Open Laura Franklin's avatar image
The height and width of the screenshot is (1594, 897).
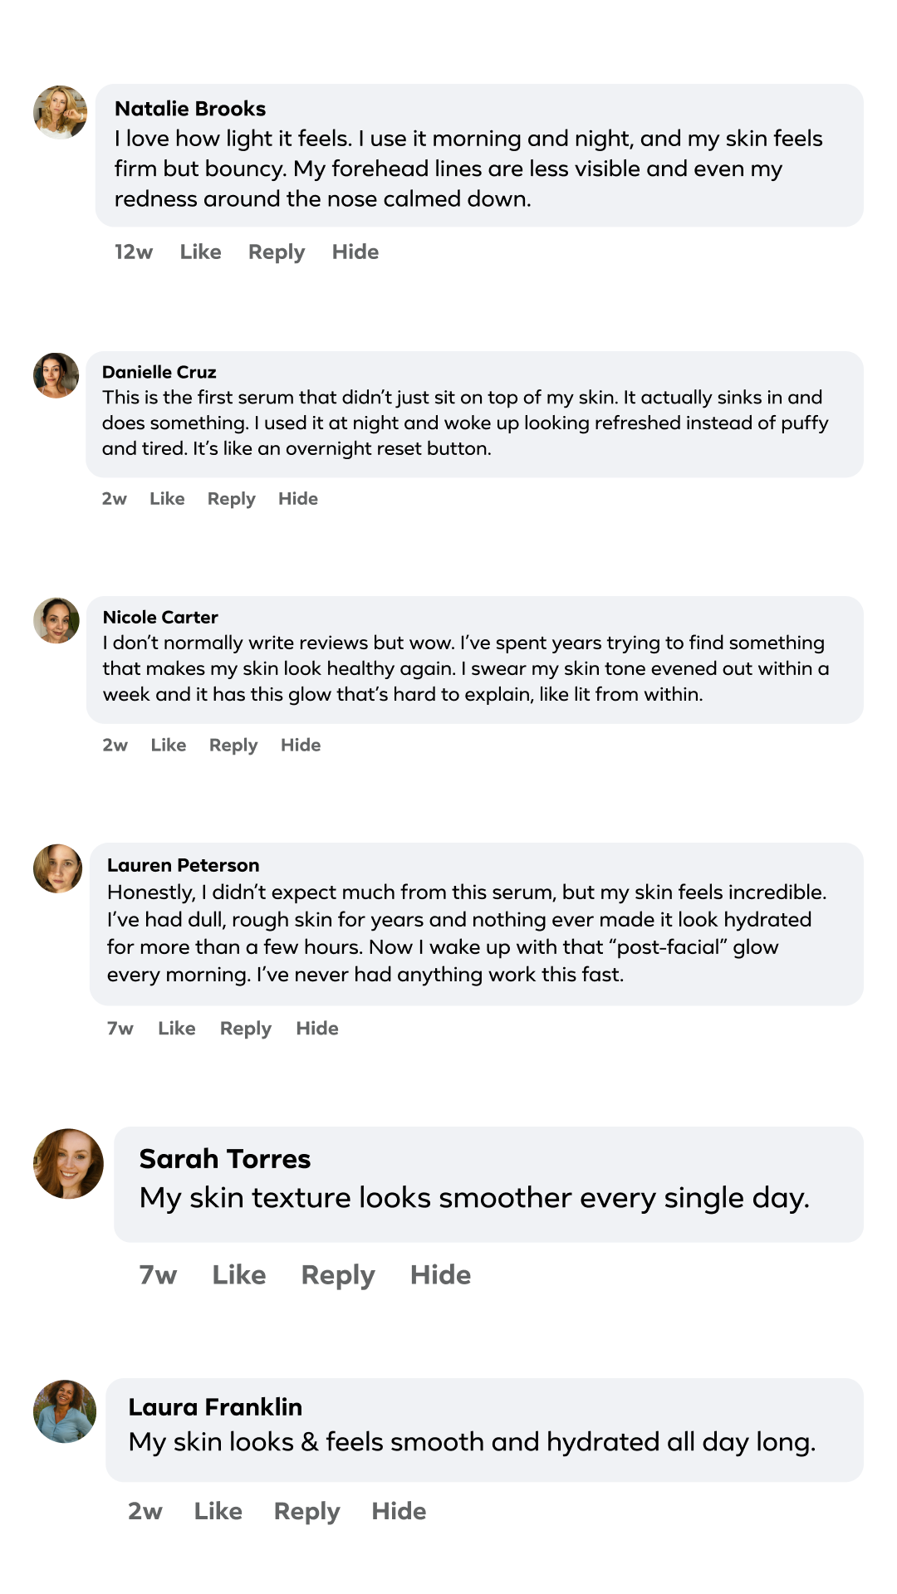point(65,1411)
